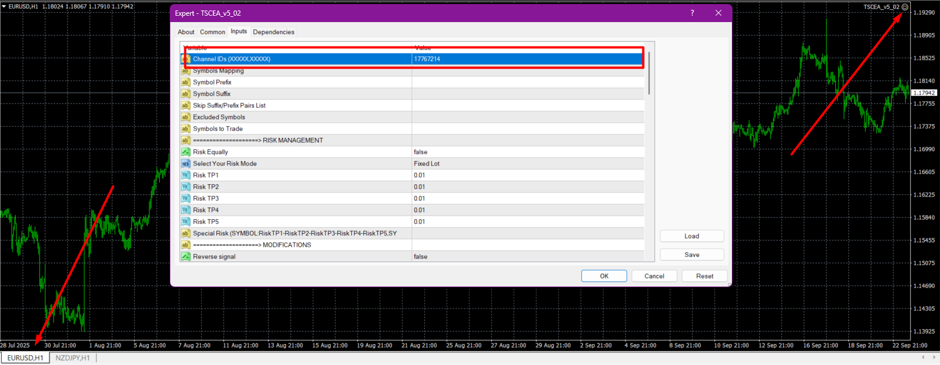Switch to the Dependencies tab

coord(273,32)
